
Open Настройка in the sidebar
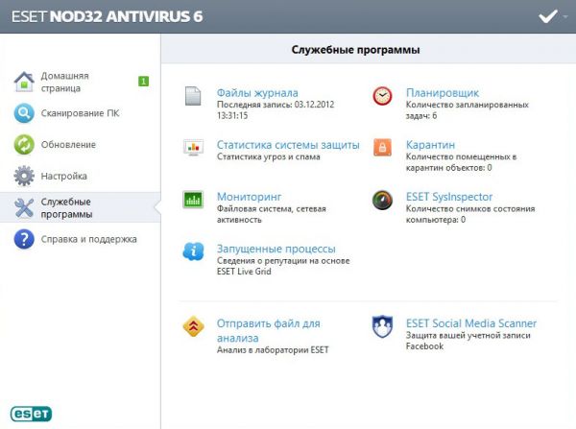pyautogui.click(x=63, y=177)
